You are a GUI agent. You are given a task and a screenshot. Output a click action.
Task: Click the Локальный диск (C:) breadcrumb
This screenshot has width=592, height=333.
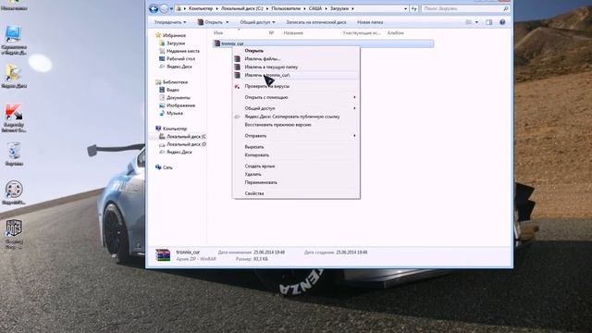pyautogui.click(x=242, y=8)
